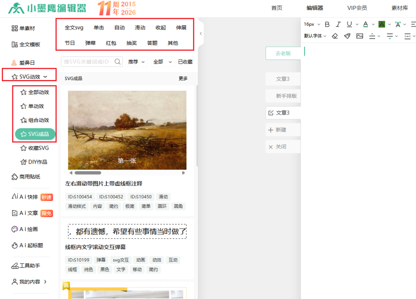Expand the font color options arrow
This screenshot has width=416, height=299.
[373, 24]
